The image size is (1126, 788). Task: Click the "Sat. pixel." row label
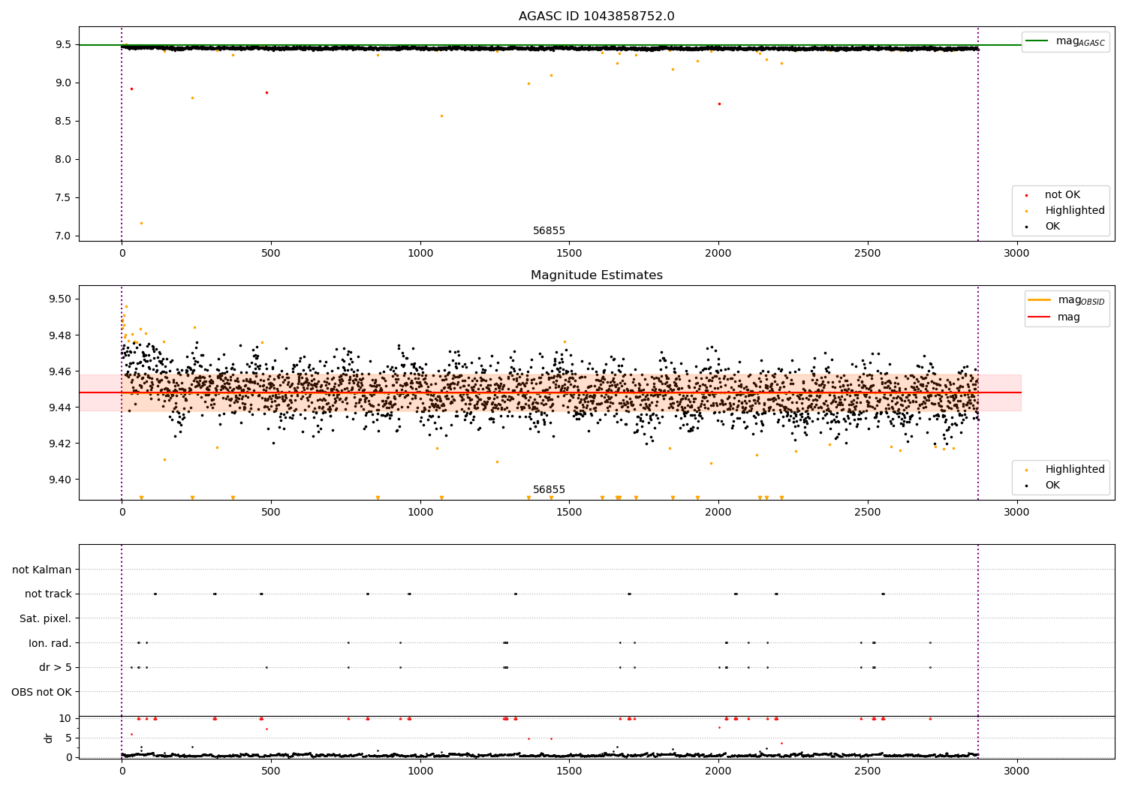[46, 619]
